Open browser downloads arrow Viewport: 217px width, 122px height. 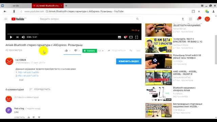[213, 12]
